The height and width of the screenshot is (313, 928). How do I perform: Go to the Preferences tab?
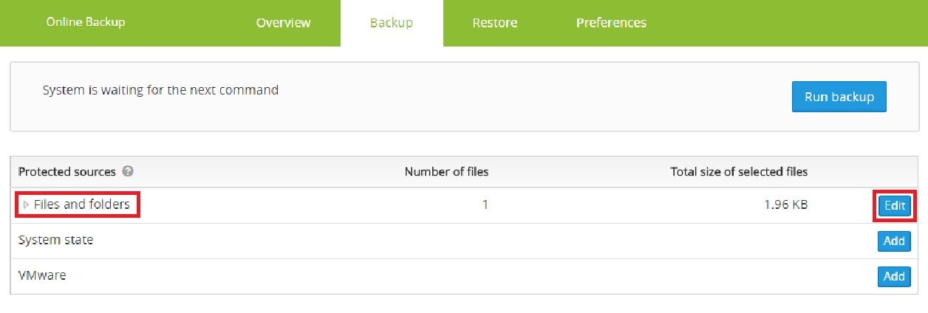coord(611,23)
